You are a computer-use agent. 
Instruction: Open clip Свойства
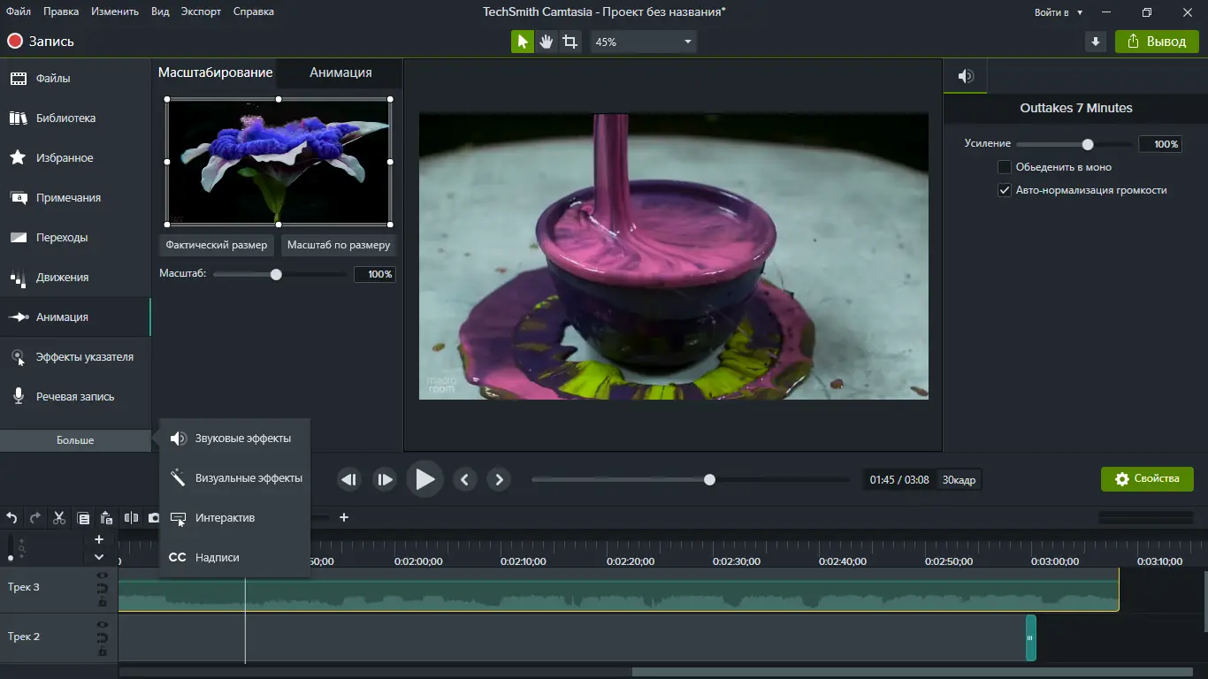[x=1147, y=478]
